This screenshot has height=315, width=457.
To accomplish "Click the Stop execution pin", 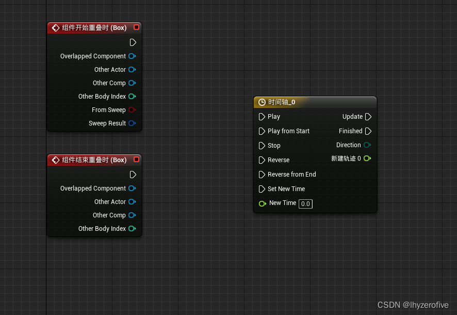I will pos(262,146).
